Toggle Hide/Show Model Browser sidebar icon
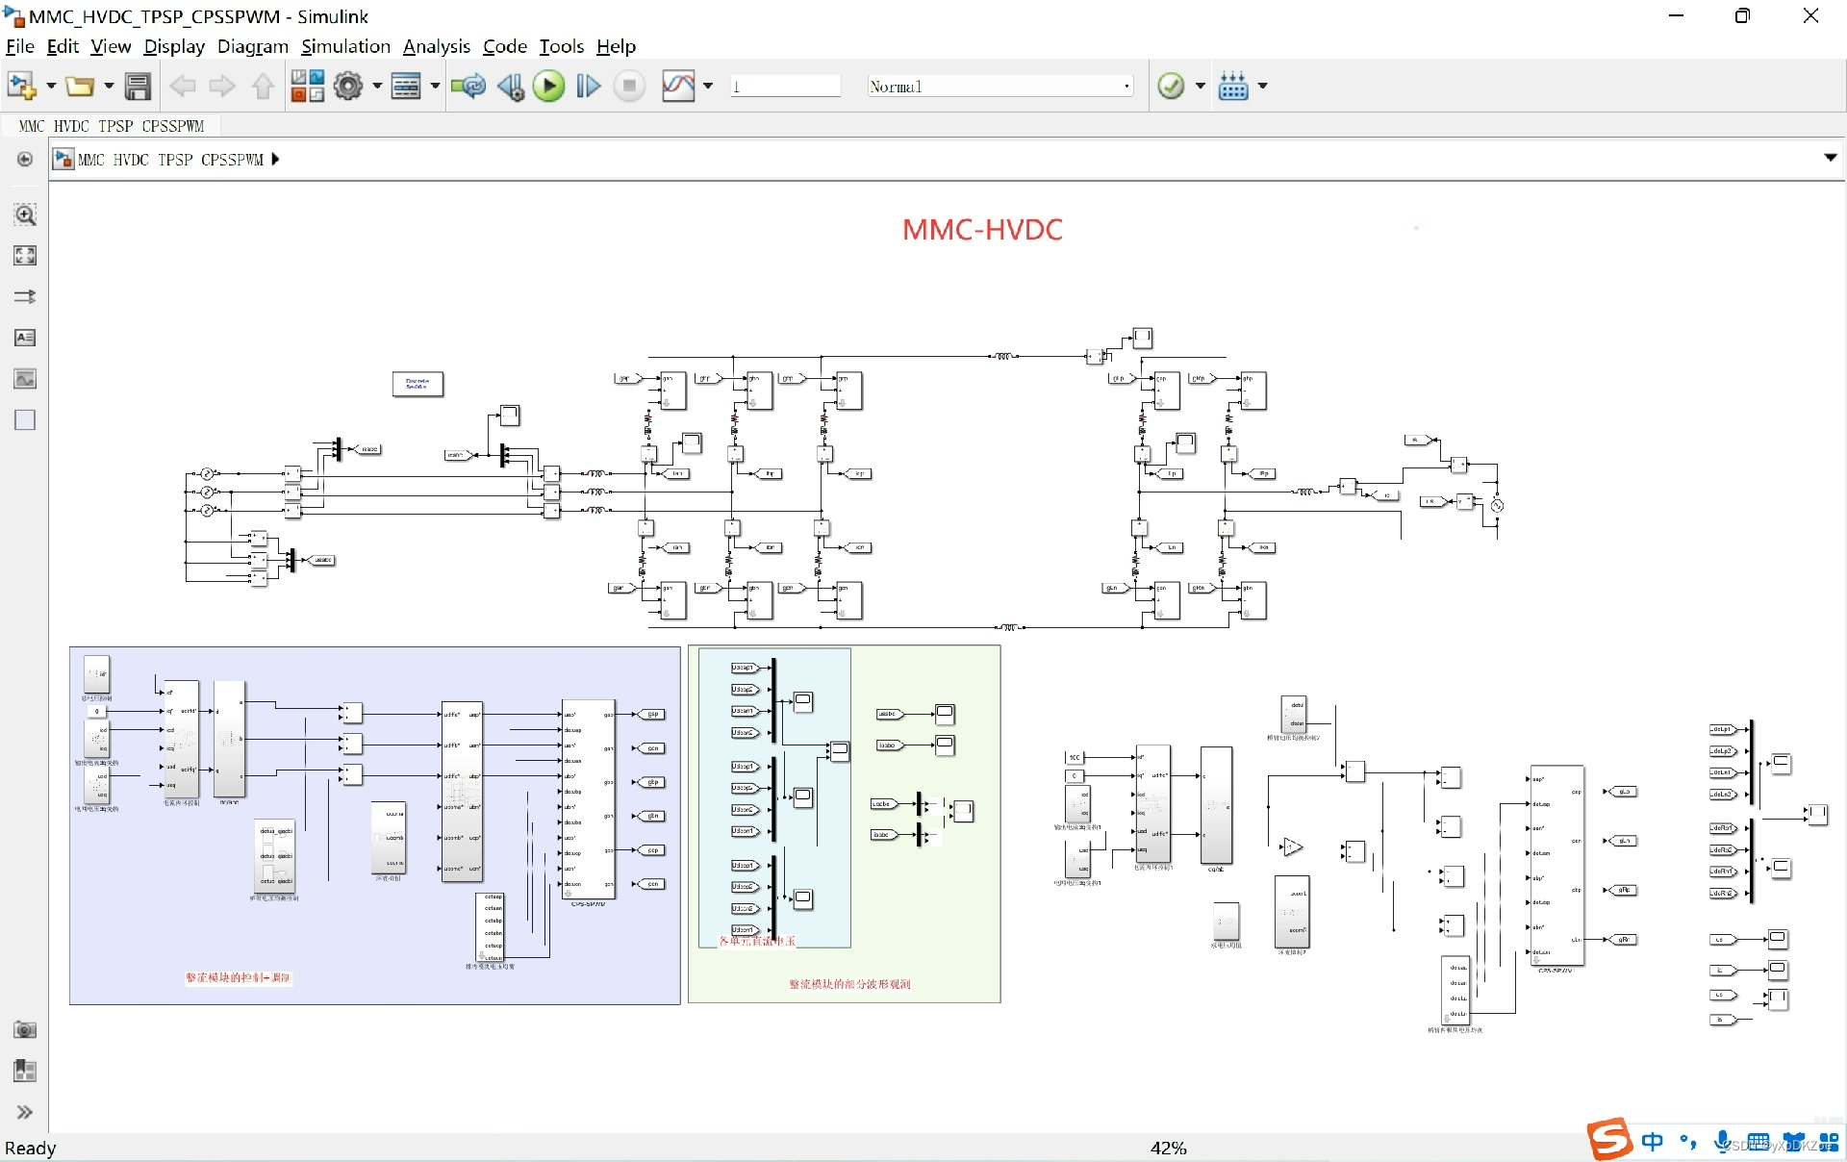 [x=25, y=160]
